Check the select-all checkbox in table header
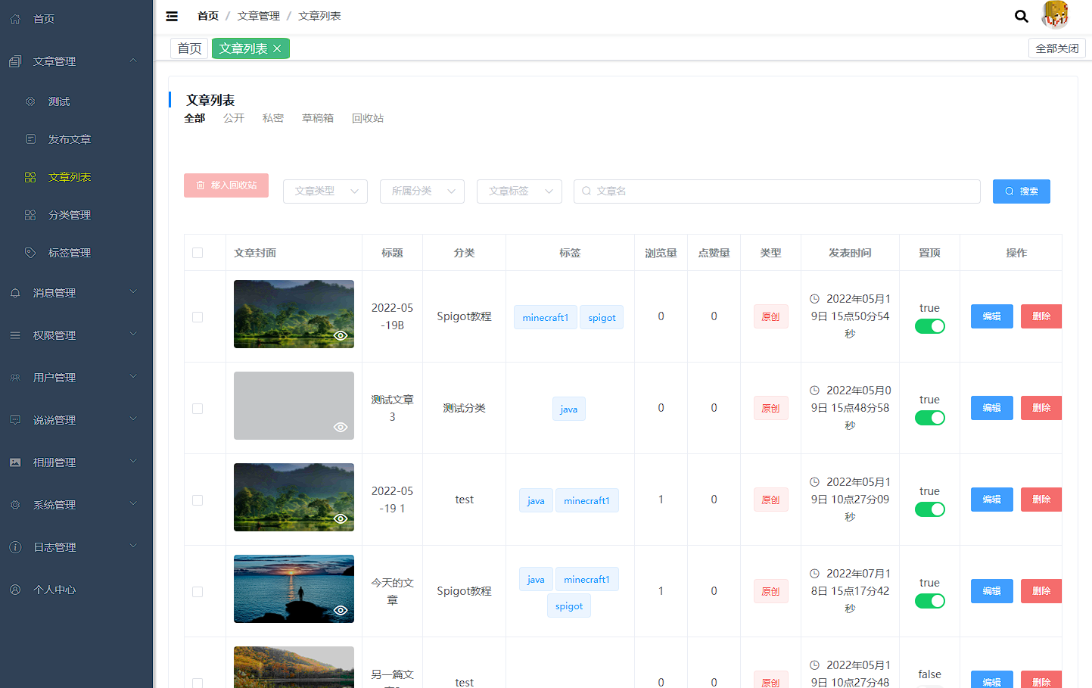Image resolution: width=1092 pixels, height=688 pixels. (x=198, y=253)
